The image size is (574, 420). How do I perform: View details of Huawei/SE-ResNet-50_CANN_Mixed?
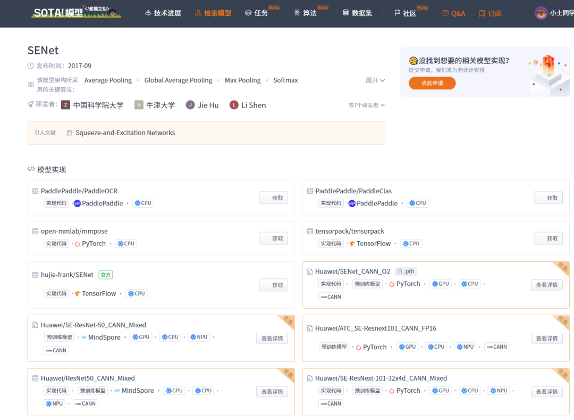272,338
